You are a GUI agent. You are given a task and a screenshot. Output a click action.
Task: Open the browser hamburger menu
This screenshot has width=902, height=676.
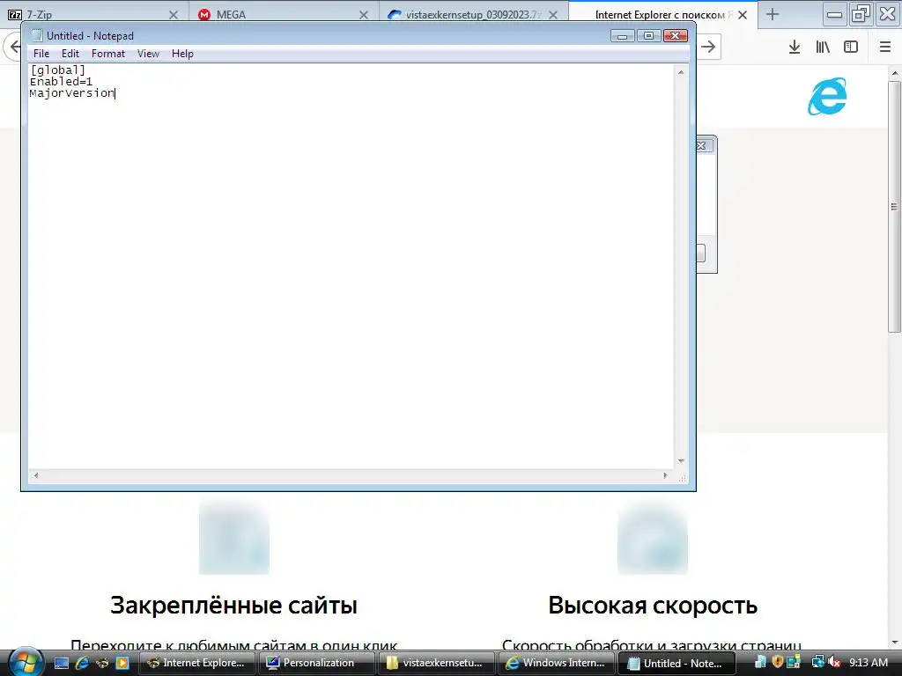(x=885, y=47)
